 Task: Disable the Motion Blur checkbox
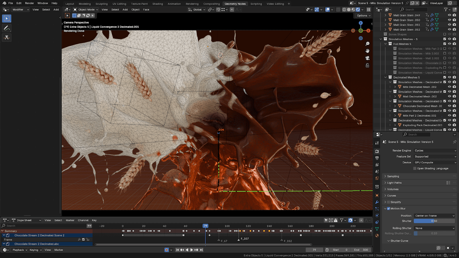[388, 209]
